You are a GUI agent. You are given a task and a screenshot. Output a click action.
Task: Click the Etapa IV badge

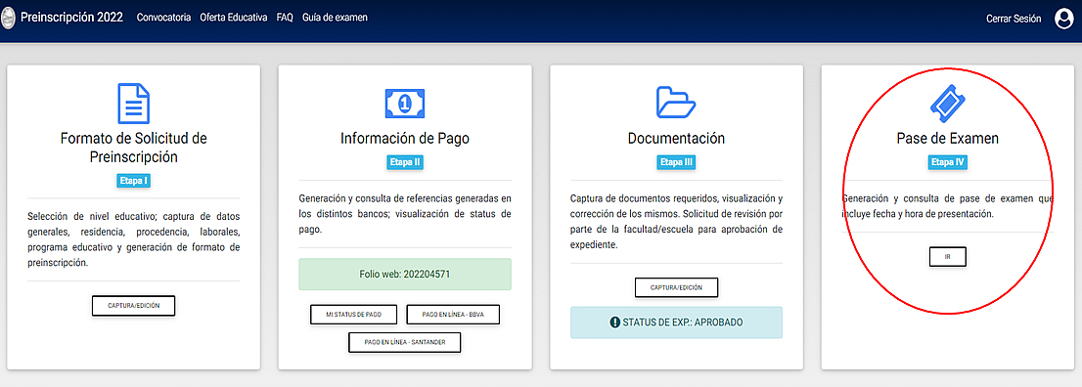[x=947, y=163]
